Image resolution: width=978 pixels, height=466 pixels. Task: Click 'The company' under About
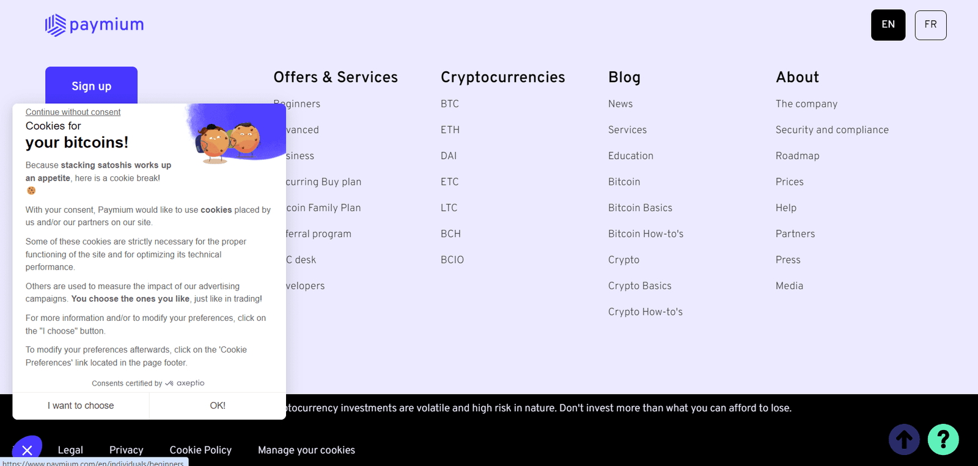pyautogui.click(x=806, y=104)
